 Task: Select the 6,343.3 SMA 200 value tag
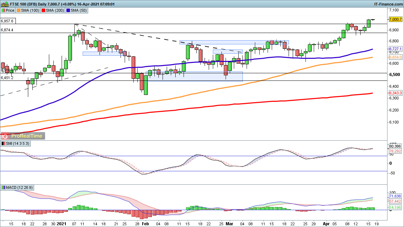click(x=395, y=93)
